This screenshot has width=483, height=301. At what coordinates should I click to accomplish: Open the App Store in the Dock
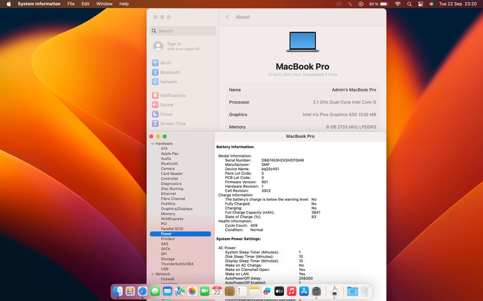pos(304,291)
